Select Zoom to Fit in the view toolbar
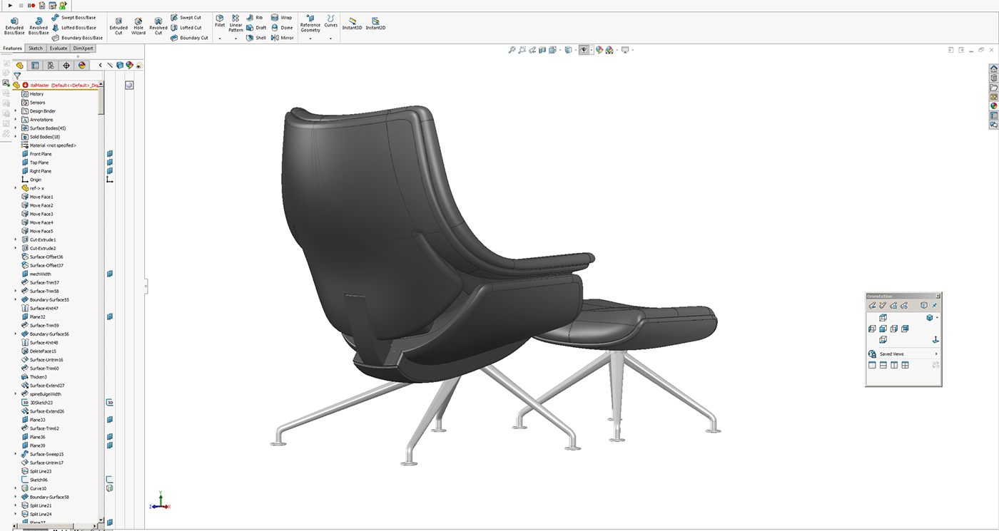This screenshot has width=999, height=531. click(x=512, y=50)
